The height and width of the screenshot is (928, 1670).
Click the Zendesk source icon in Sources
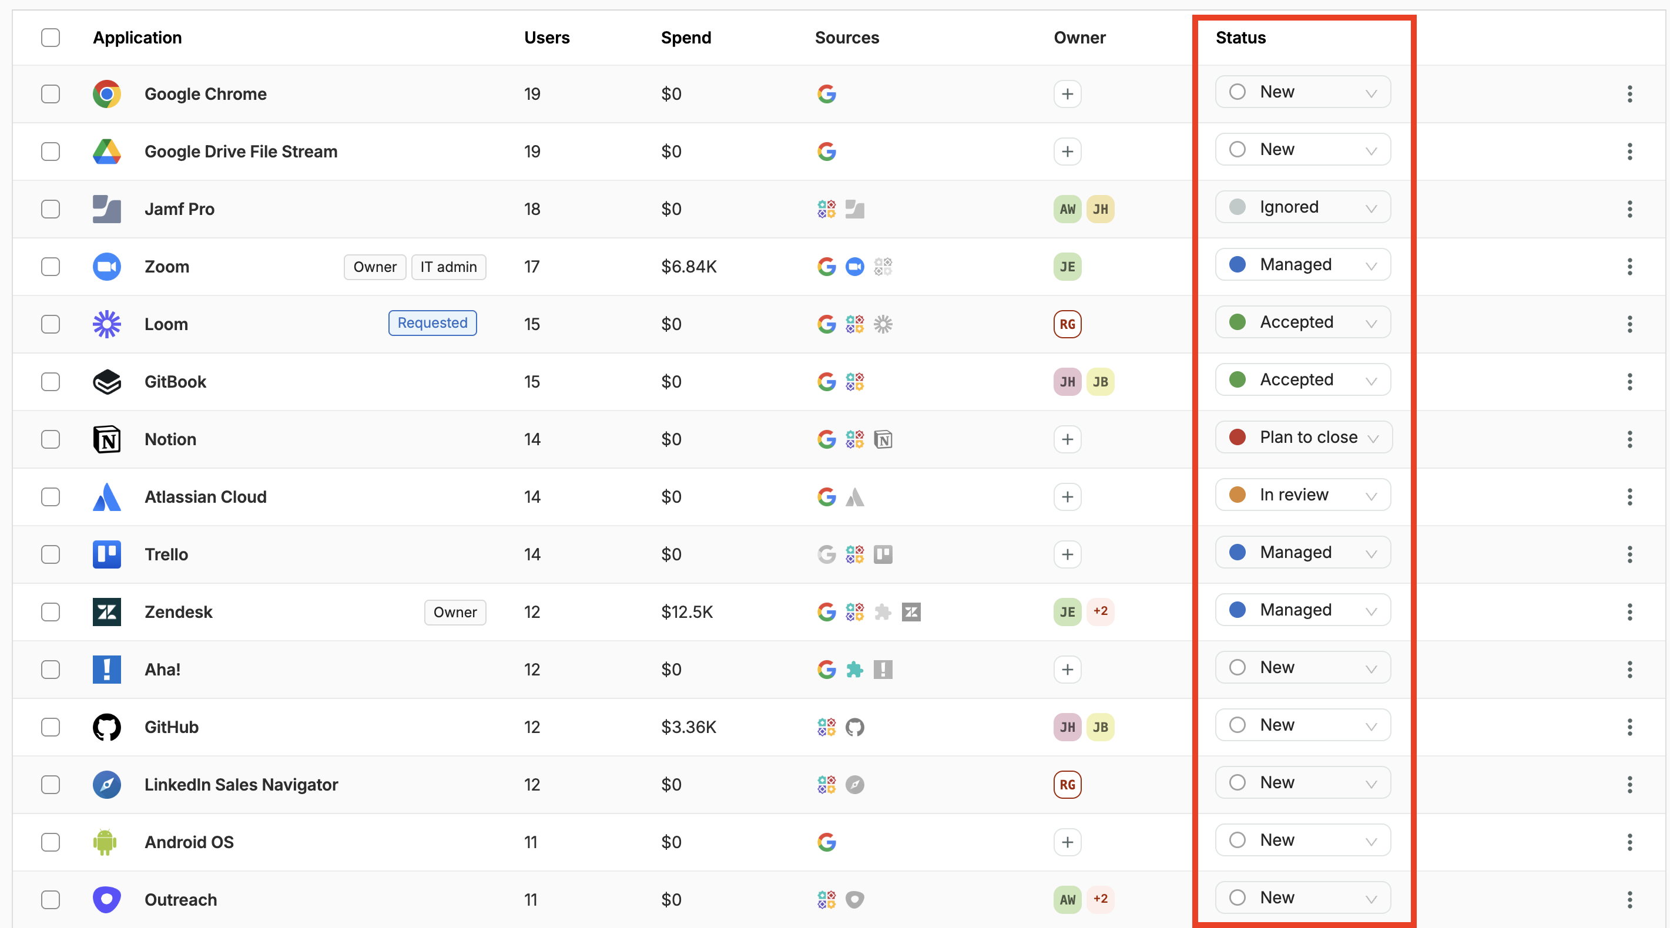pos(911,612)
